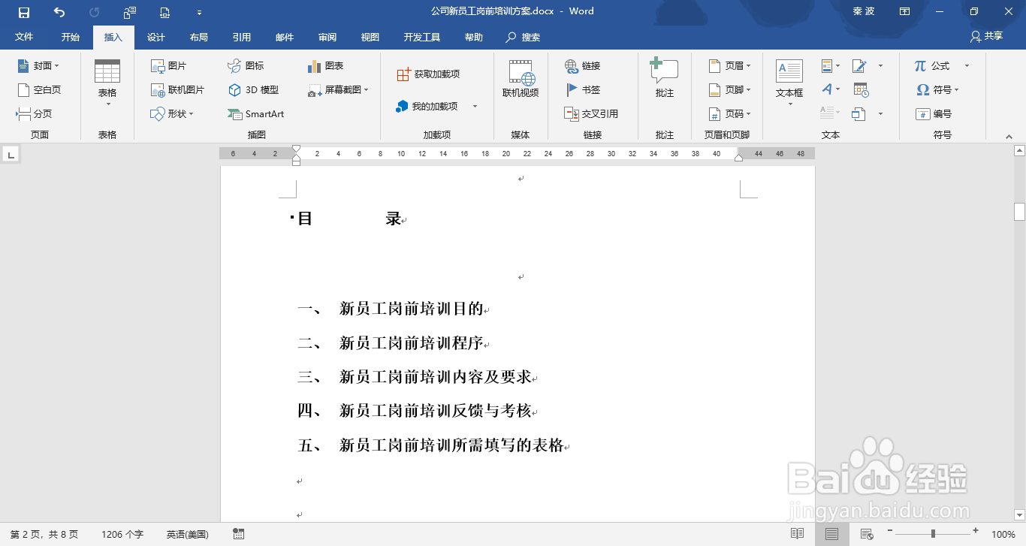Insert WordArt from the 艺术字 icon
Screen dimensions: 1026x546
[827, 89]
